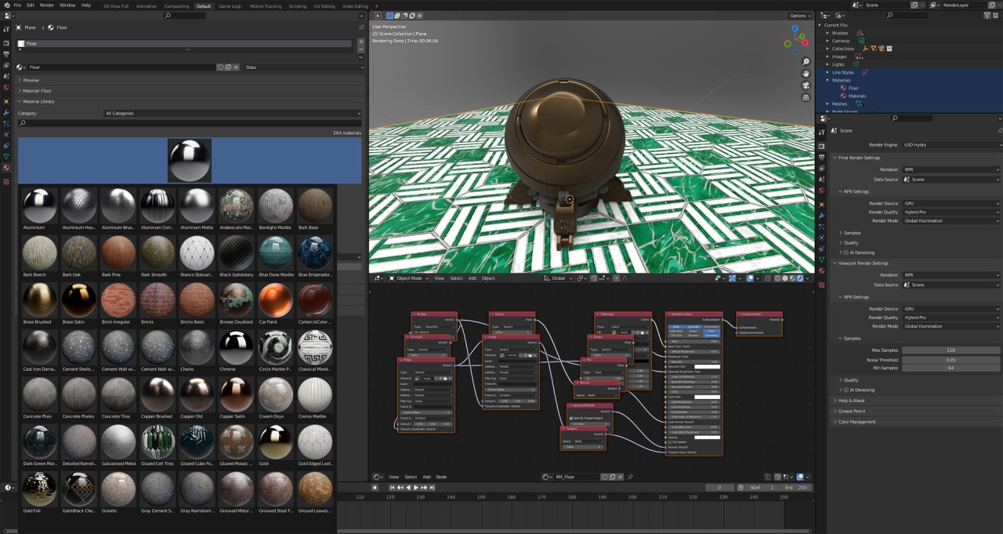The width and height of the screenshot is (1003, 534).
Task: Select the Chrome material thumbnail
Action: point(236,347)
